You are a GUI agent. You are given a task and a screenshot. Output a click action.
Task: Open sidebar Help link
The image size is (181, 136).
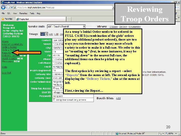[5, 67]
